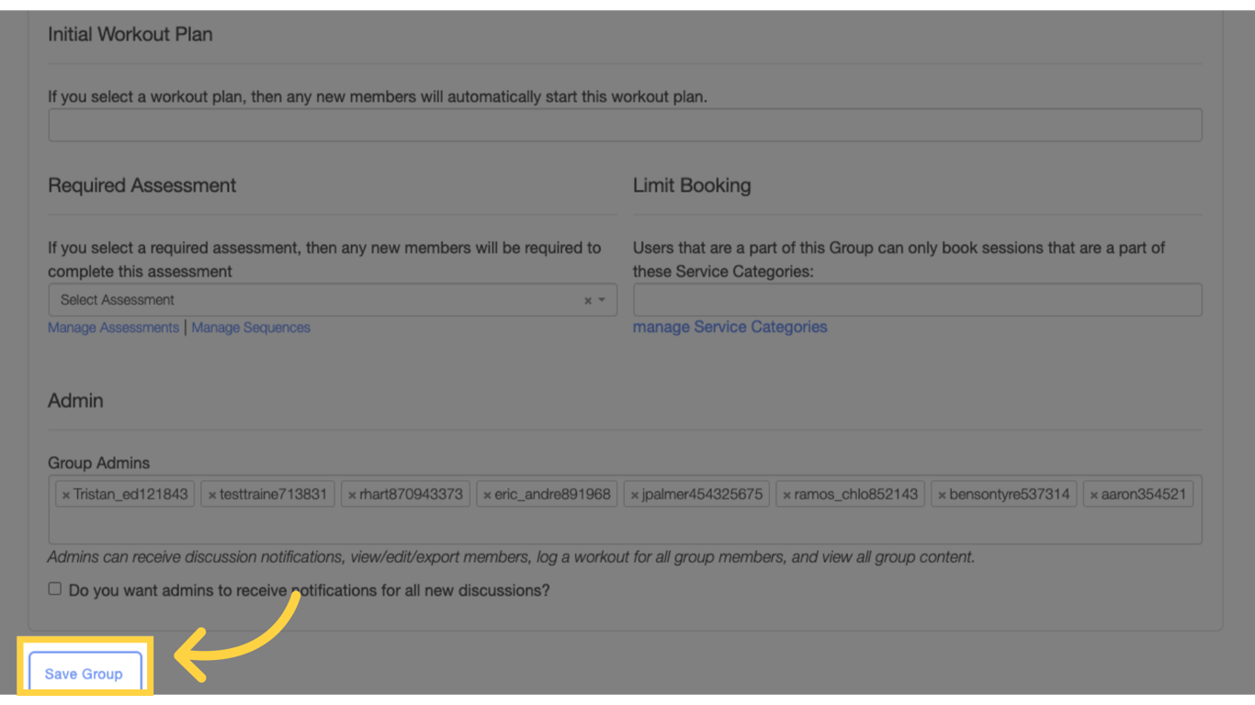Click the Service Categories selection box
The width and height of the screenshot is (1255, 705).
pos(916,299)
